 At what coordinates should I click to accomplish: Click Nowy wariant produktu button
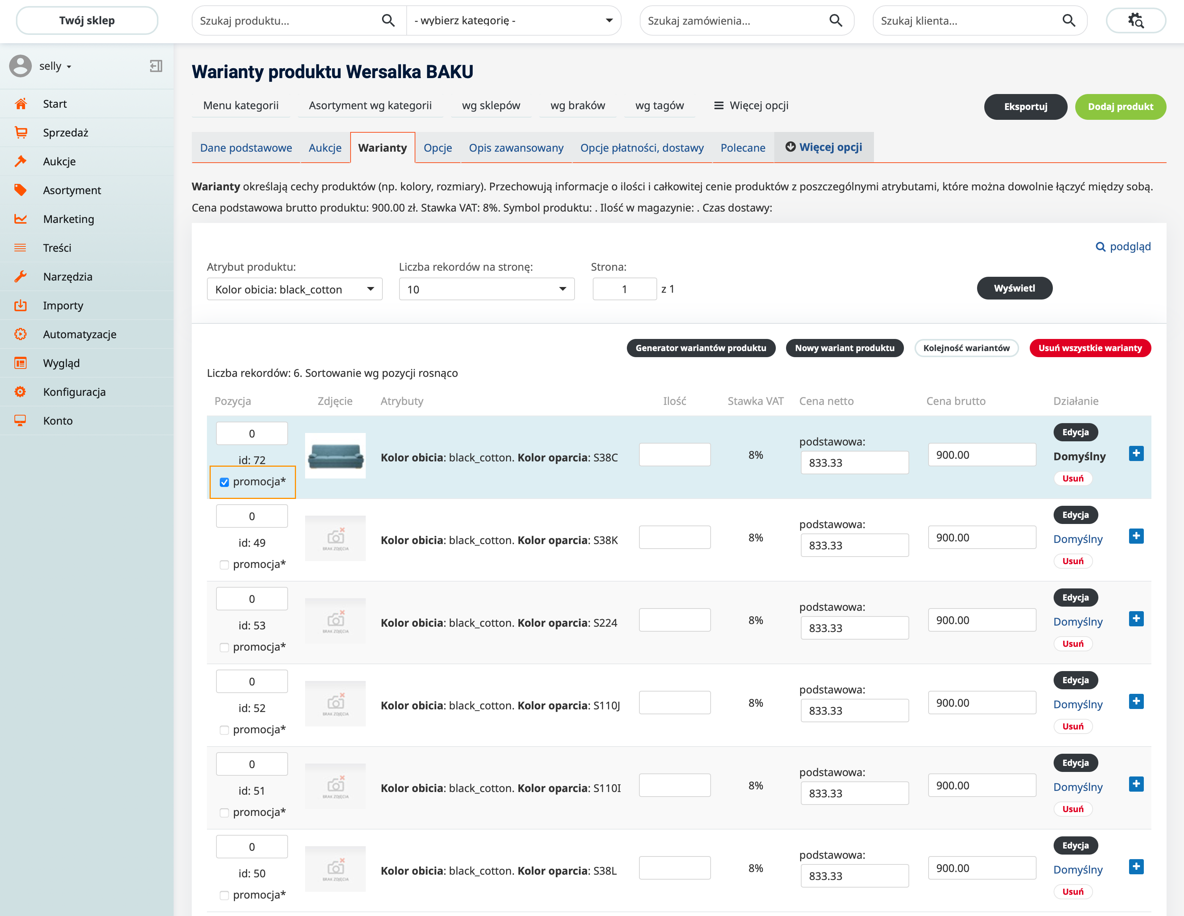844,348
